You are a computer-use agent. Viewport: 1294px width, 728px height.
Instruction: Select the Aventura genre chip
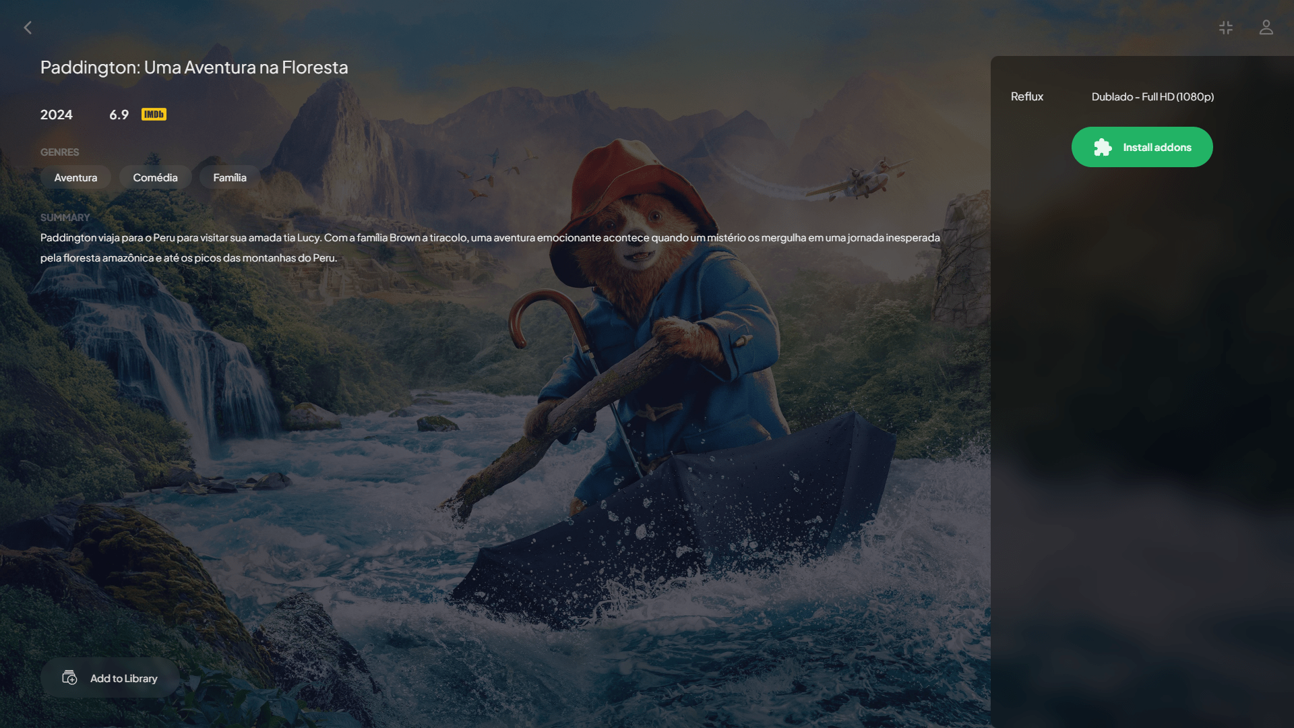(x=75, y=177)
